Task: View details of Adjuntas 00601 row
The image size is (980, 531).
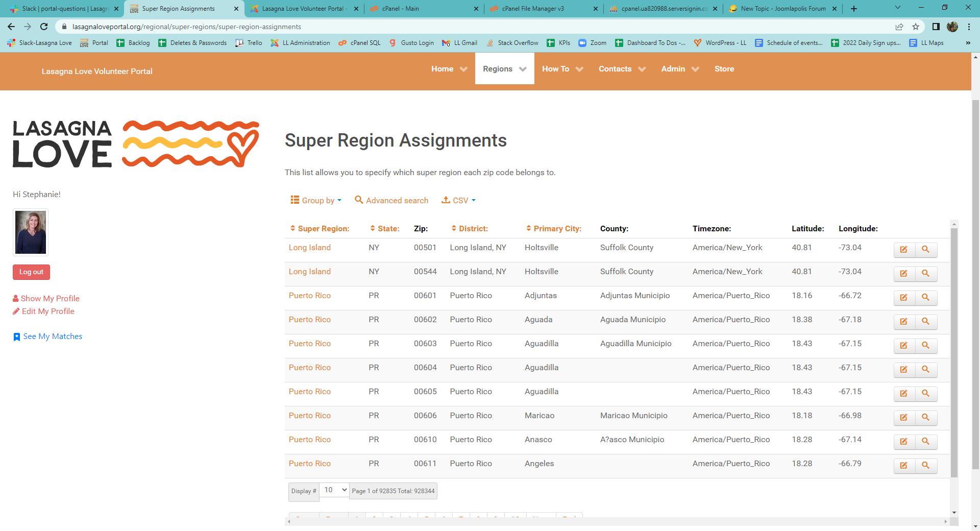Action: tap(926, 298)
